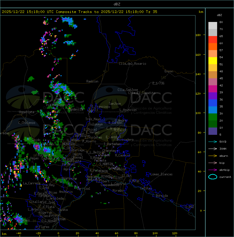Image resolution: width=234 pixels, height=237 pixels.
Task: Click the Clla.del_Rosario label
Action: click(132, 64)
